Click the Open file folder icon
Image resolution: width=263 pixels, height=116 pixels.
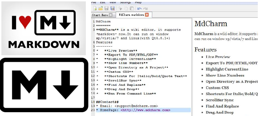100,8
